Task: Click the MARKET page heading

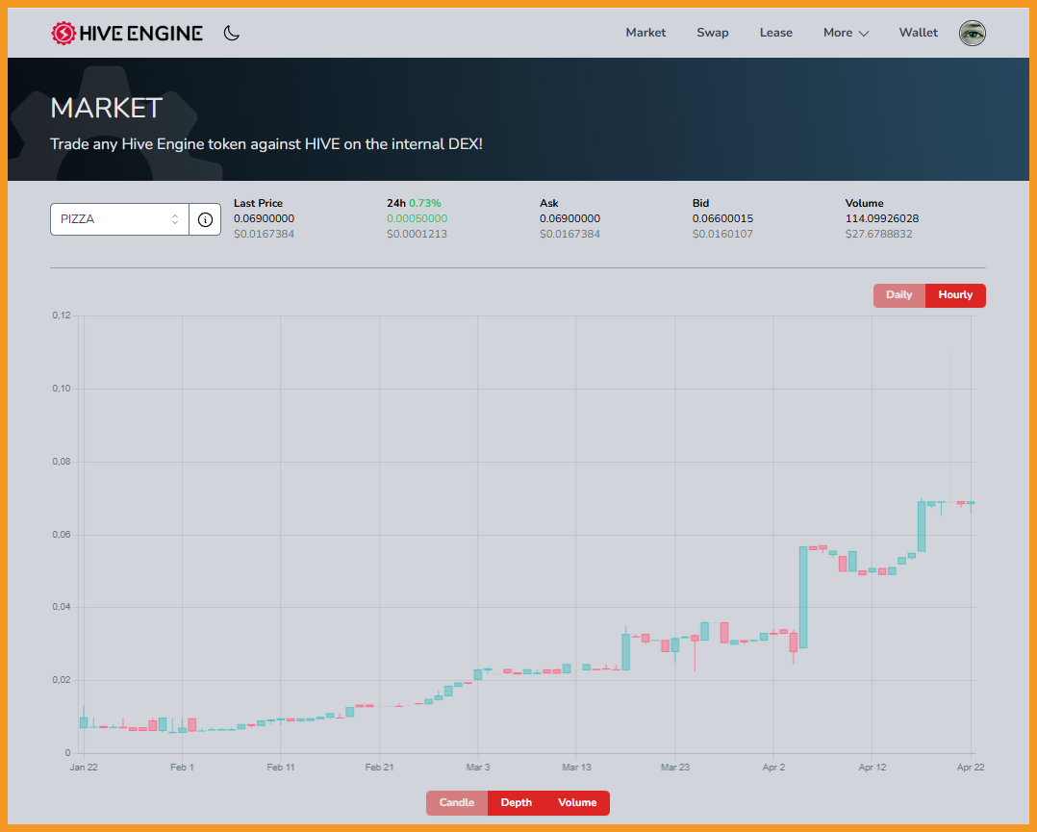Action: 107,108
